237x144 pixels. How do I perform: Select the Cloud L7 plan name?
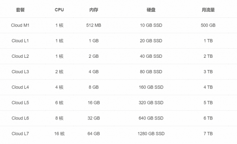coord(20,134)
